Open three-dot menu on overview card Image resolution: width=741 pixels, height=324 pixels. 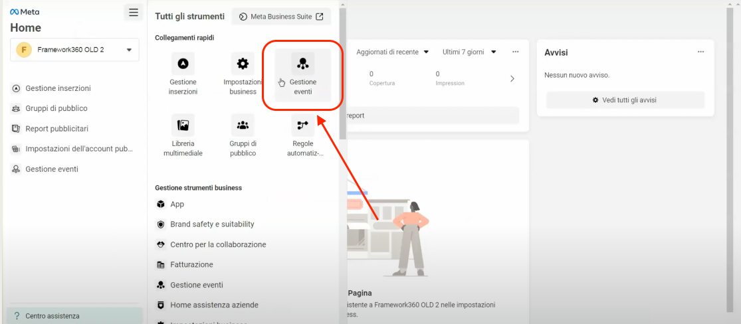click(516, 52)
